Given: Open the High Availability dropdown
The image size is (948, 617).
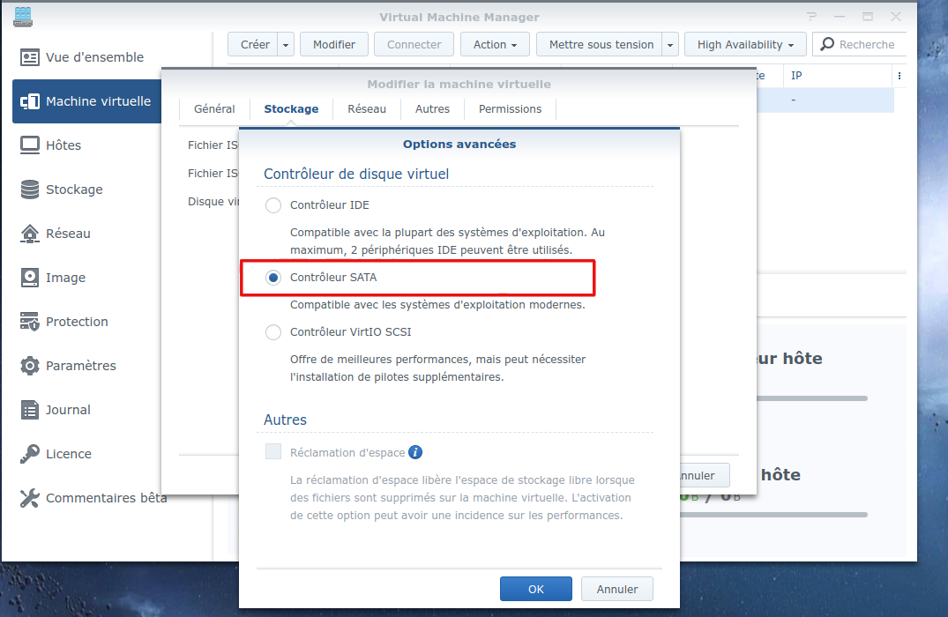Looking at the screenshot, I should pos(745,45).
